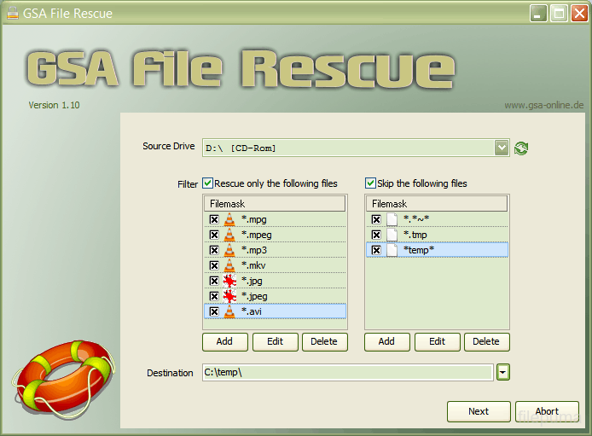Image resolution: width=592 pixels, height=436 pixels.
Task: Click the Destination path field
Action: tap(346, 372)
